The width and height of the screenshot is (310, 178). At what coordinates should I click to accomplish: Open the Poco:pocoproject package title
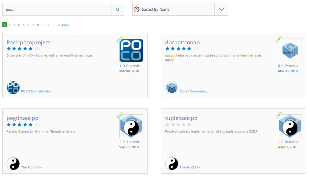point(28,42)
